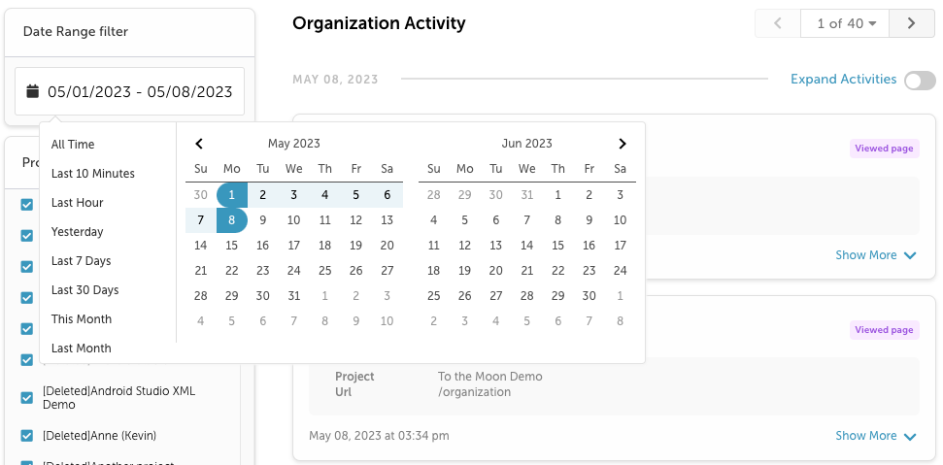Uncheck the [Deleted]Anne (Kevin) checkbox
The height and width of the screenshot is (465, 943).
pyautogui.click(x=27, y=436)
